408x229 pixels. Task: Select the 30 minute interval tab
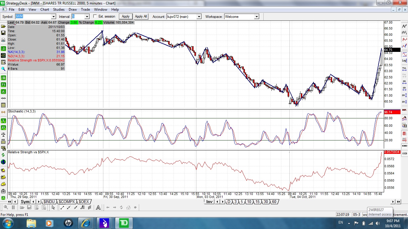266,202
